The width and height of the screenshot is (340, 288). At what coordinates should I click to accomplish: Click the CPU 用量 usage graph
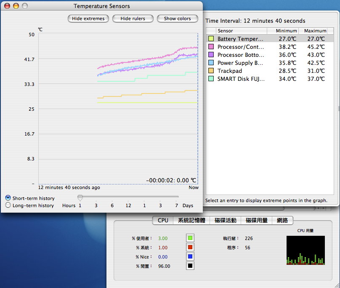(305, 250)
